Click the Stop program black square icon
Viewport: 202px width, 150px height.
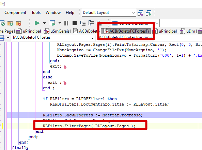click(x=75, y=23)
